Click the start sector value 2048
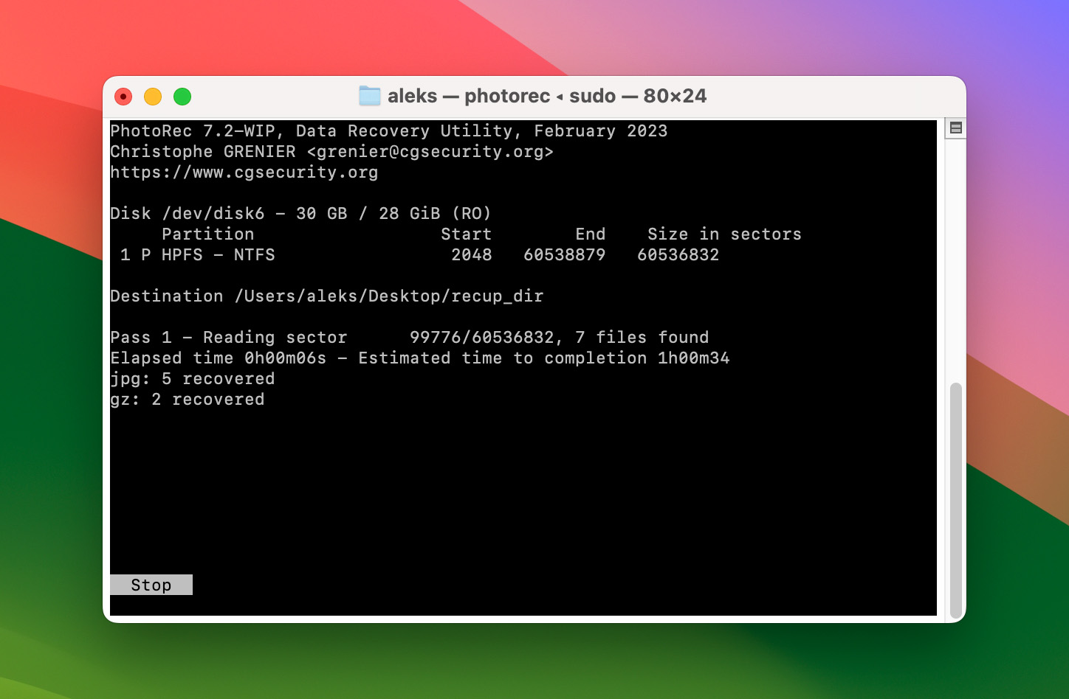Image resolution: width=1069 pixels, height=699 pixels. (x=472, y=255)
